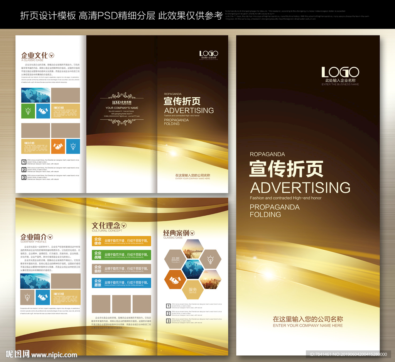The image size is (395, 362).
Task: Click number 1 box in 企业文化 panel
Action: [x=24, y=162]
